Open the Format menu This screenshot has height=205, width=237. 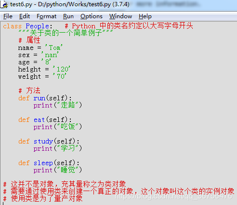click(x=46, y=16)
